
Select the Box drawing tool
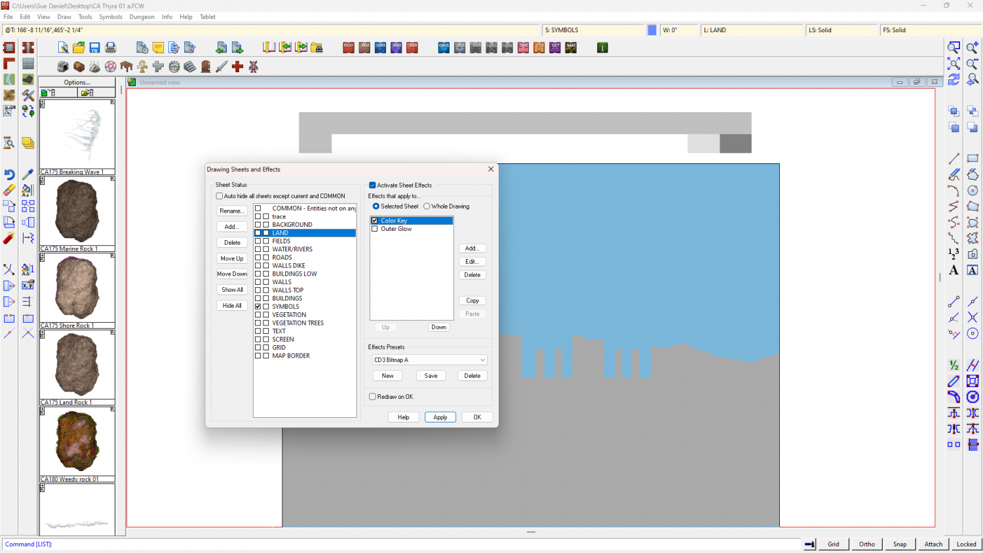(x=973, y=159)
